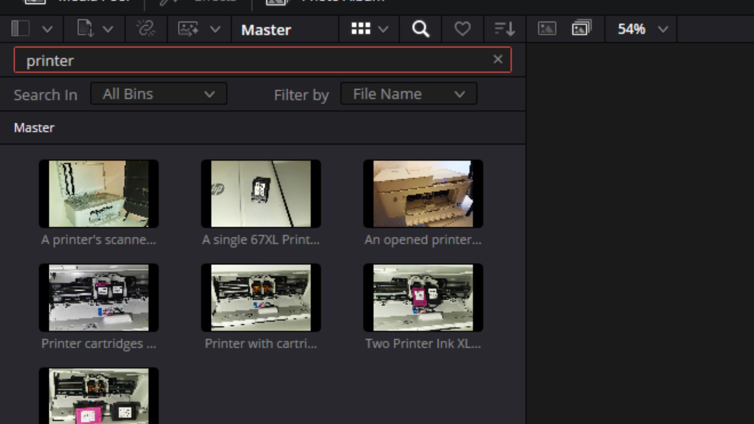Open the sort order icon

coord(505,29)
